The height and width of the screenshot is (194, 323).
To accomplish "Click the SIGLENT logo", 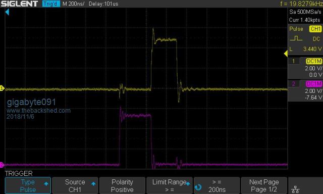I will click(x=19, y=4).
